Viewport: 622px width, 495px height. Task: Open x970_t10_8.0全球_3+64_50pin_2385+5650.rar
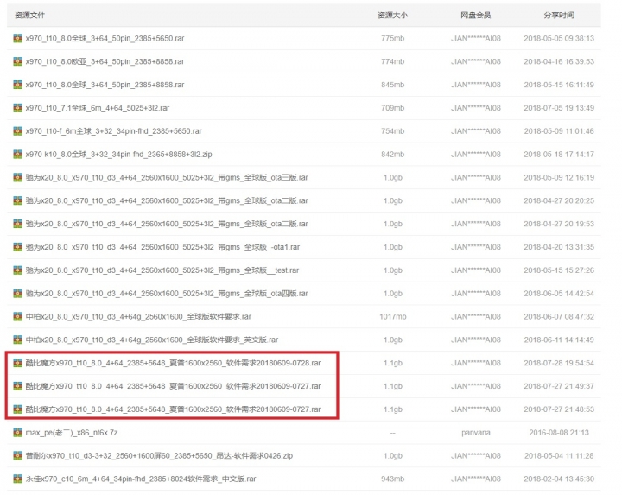[105, 39]
